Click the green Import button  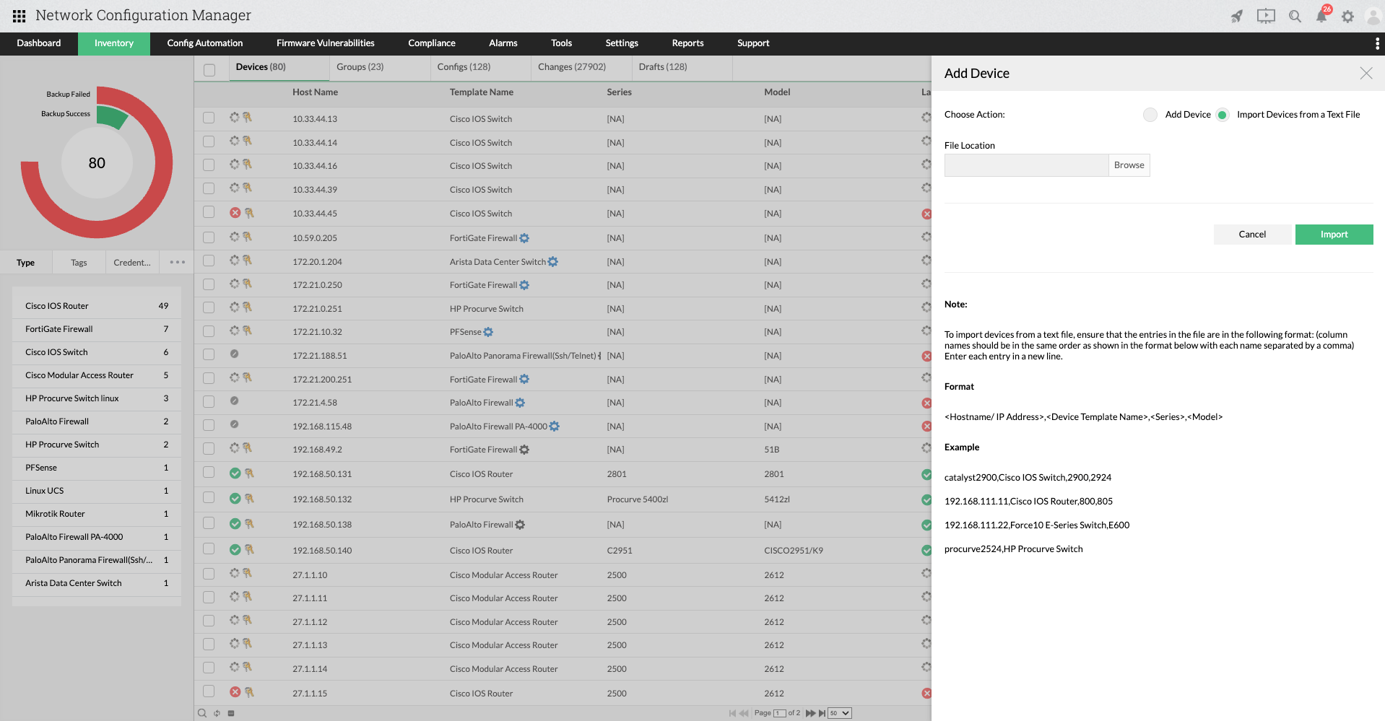click(1334, 235)
